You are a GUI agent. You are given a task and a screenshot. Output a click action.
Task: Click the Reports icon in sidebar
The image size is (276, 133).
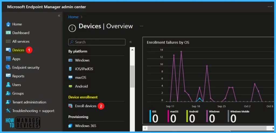click(8, 76)
